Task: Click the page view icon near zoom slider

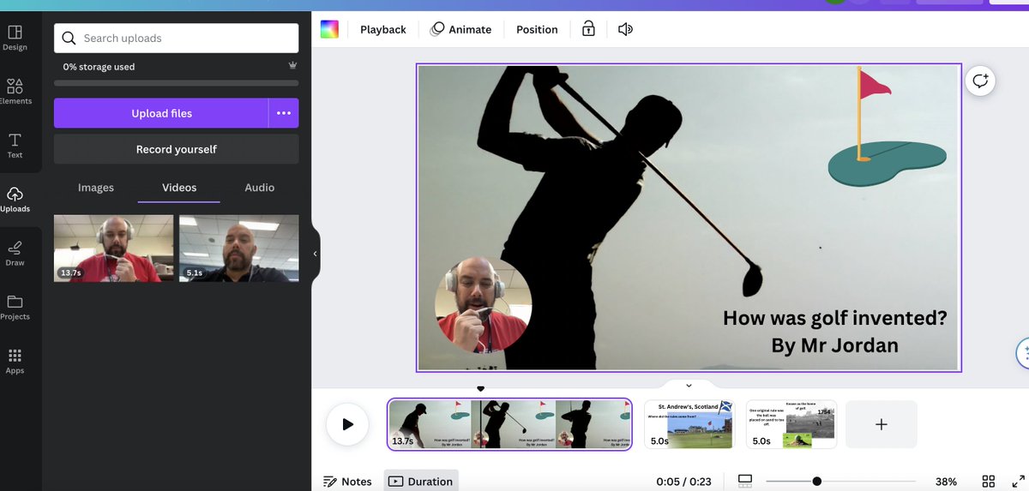Action: (x=744, y=482)
